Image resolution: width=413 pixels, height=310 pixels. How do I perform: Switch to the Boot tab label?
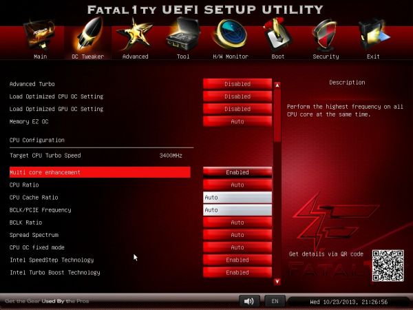278,56
